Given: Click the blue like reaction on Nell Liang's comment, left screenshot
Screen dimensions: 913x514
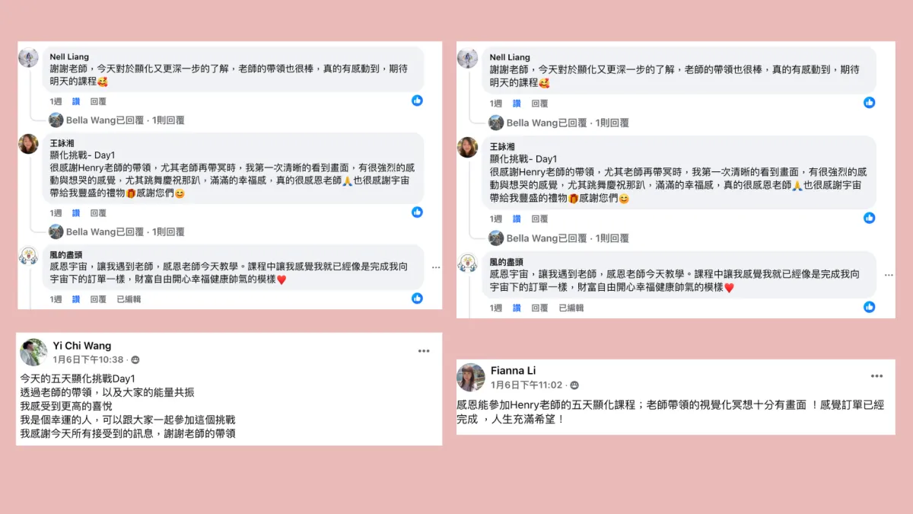Looking at the screenshot, I should [x=417, y=101].
